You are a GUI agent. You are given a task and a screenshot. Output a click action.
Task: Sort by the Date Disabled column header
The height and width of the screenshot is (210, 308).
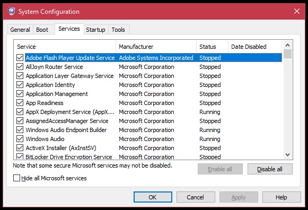(255, 47)
